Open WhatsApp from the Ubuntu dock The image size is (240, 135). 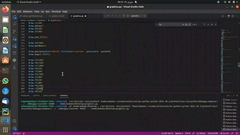(x=5, y=81)
